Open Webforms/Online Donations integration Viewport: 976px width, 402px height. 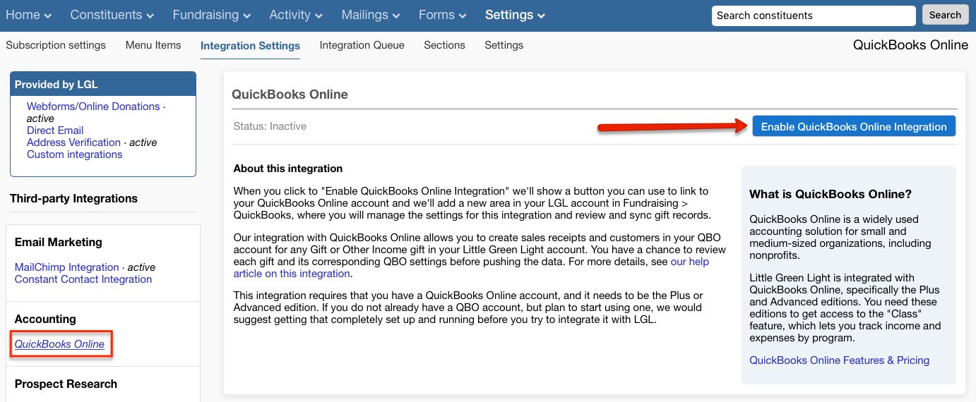pyautogui.click(x=93, y=106)
